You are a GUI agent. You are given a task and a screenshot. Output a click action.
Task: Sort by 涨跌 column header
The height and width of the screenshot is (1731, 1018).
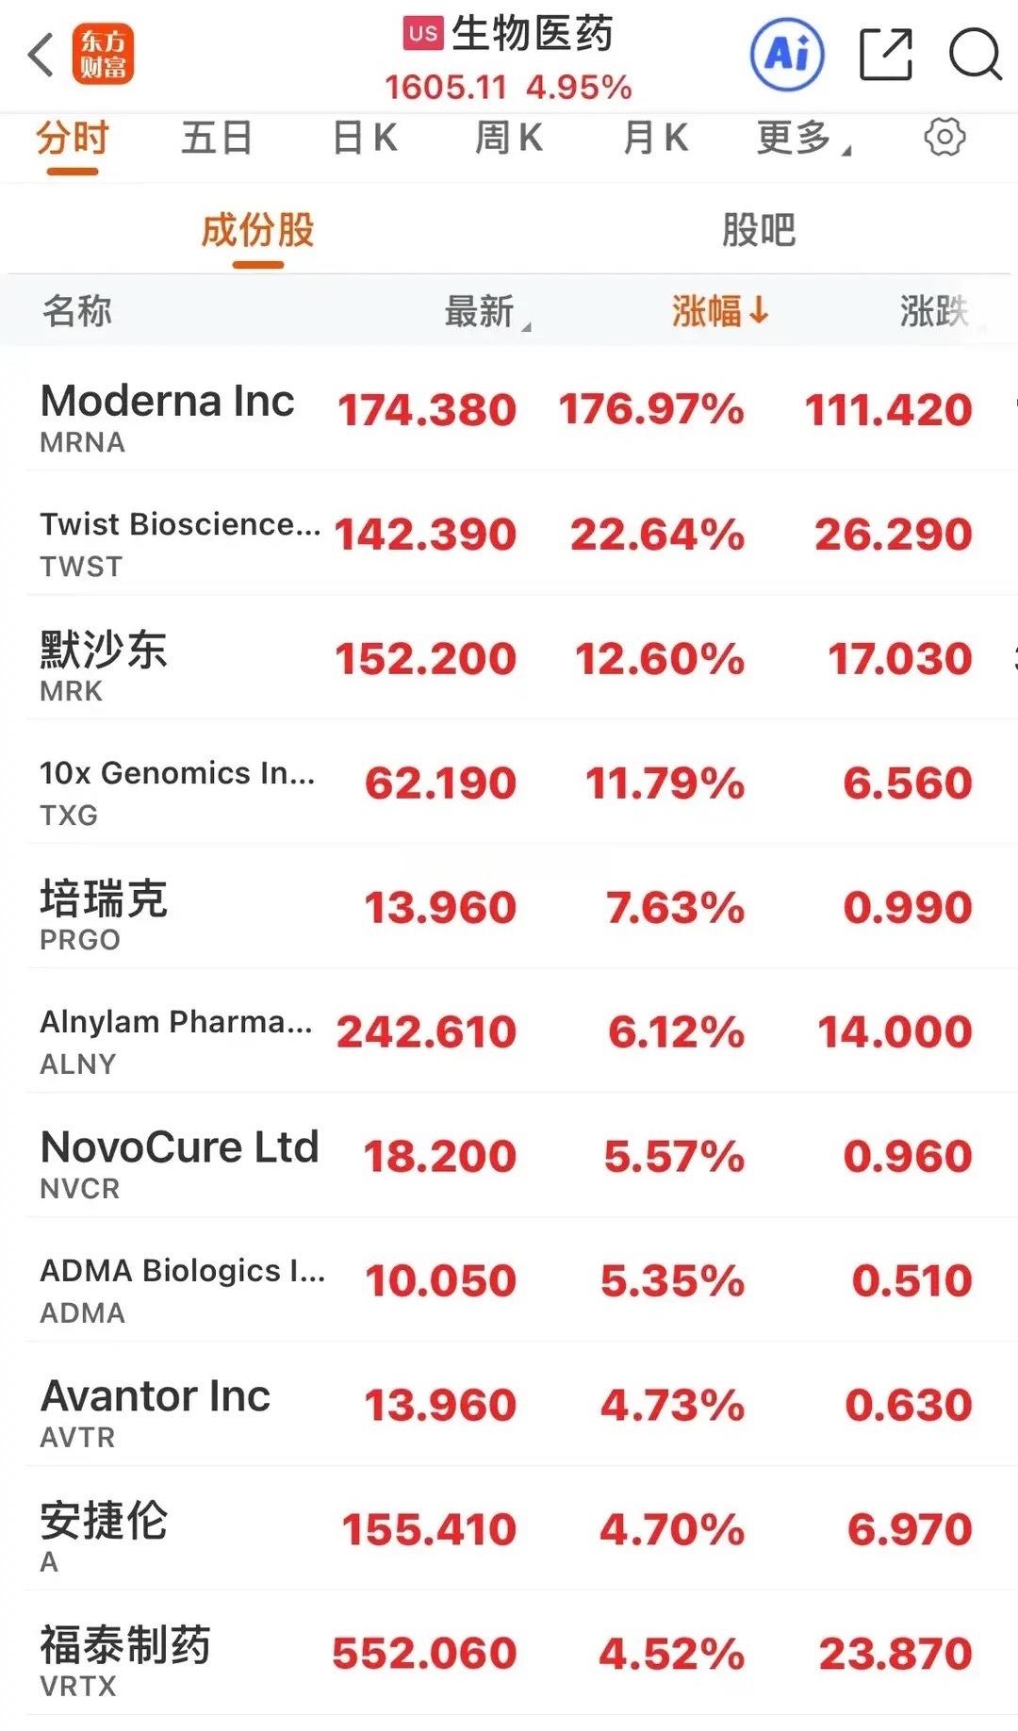click(935, 310)
